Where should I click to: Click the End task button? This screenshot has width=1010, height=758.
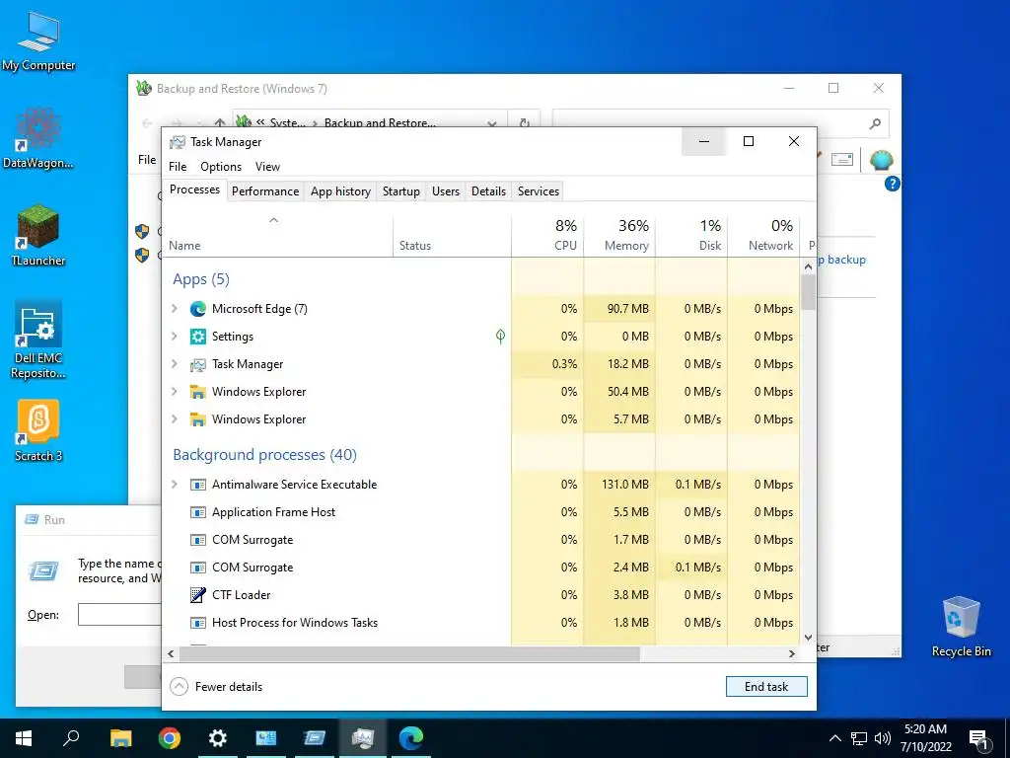coord(766,687)
